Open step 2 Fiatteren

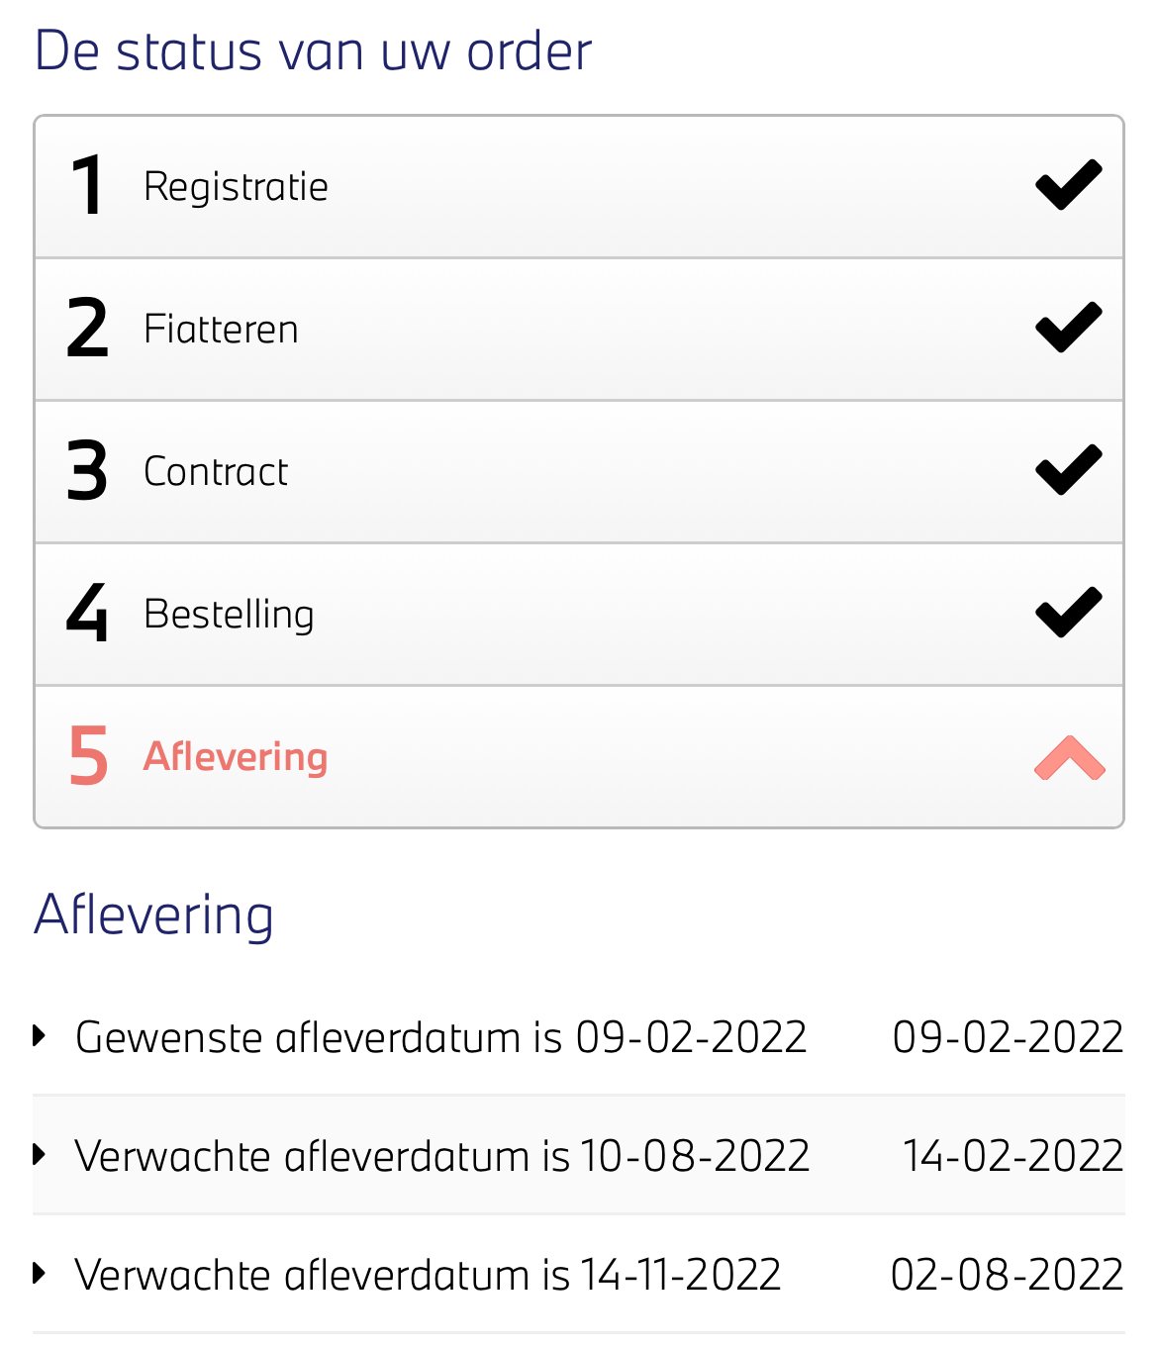pos(221,330)
